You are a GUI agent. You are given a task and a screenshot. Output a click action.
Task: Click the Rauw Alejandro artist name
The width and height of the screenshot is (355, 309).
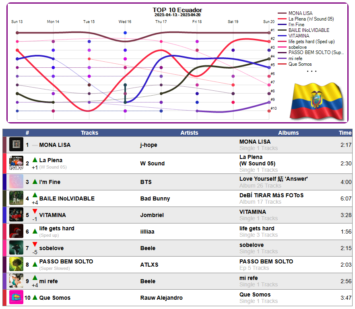(161, 298)
